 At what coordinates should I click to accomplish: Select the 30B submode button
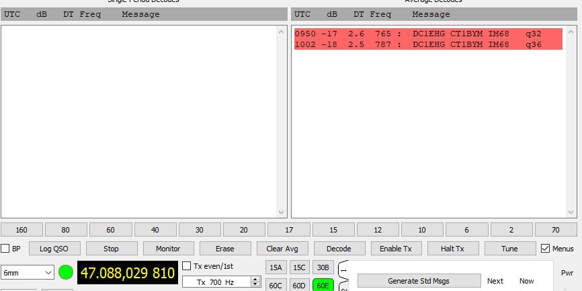323,267
